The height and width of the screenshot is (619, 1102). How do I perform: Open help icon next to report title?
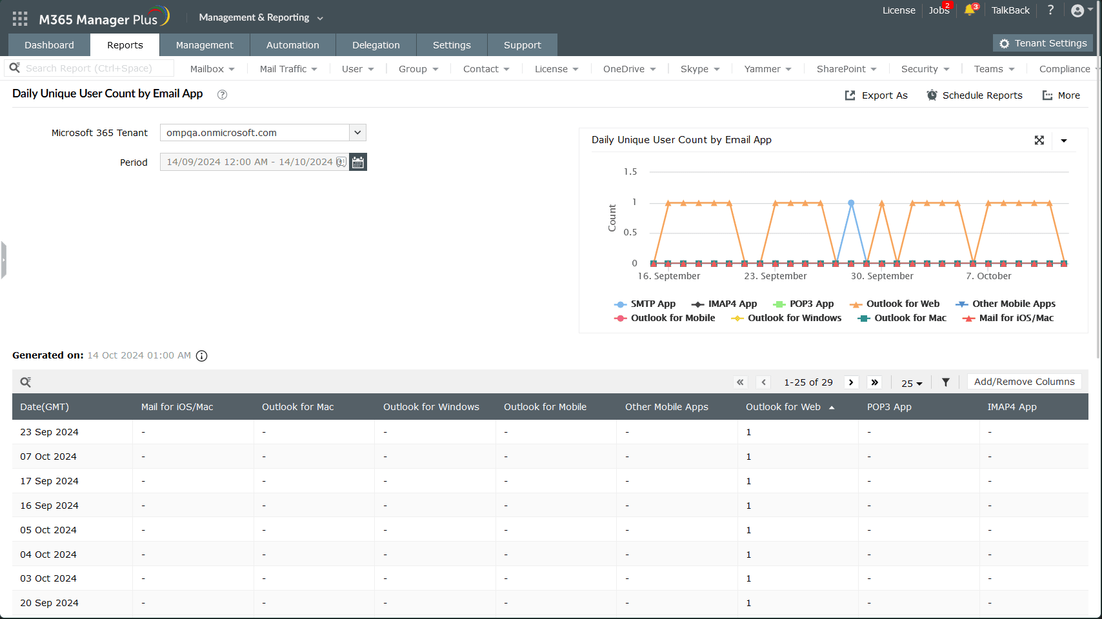tap(222, 95)
